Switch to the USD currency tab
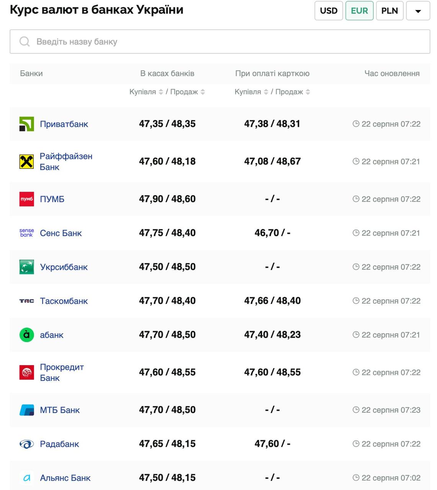The width and height of the screenshot is (437, 490). pos(329,11)
